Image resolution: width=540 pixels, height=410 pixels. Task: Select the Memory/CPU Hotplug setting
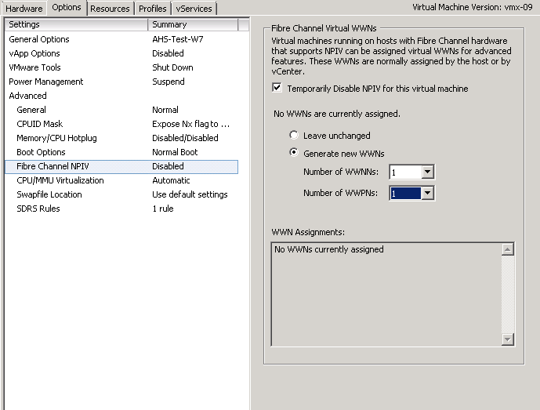pos(121,138)
